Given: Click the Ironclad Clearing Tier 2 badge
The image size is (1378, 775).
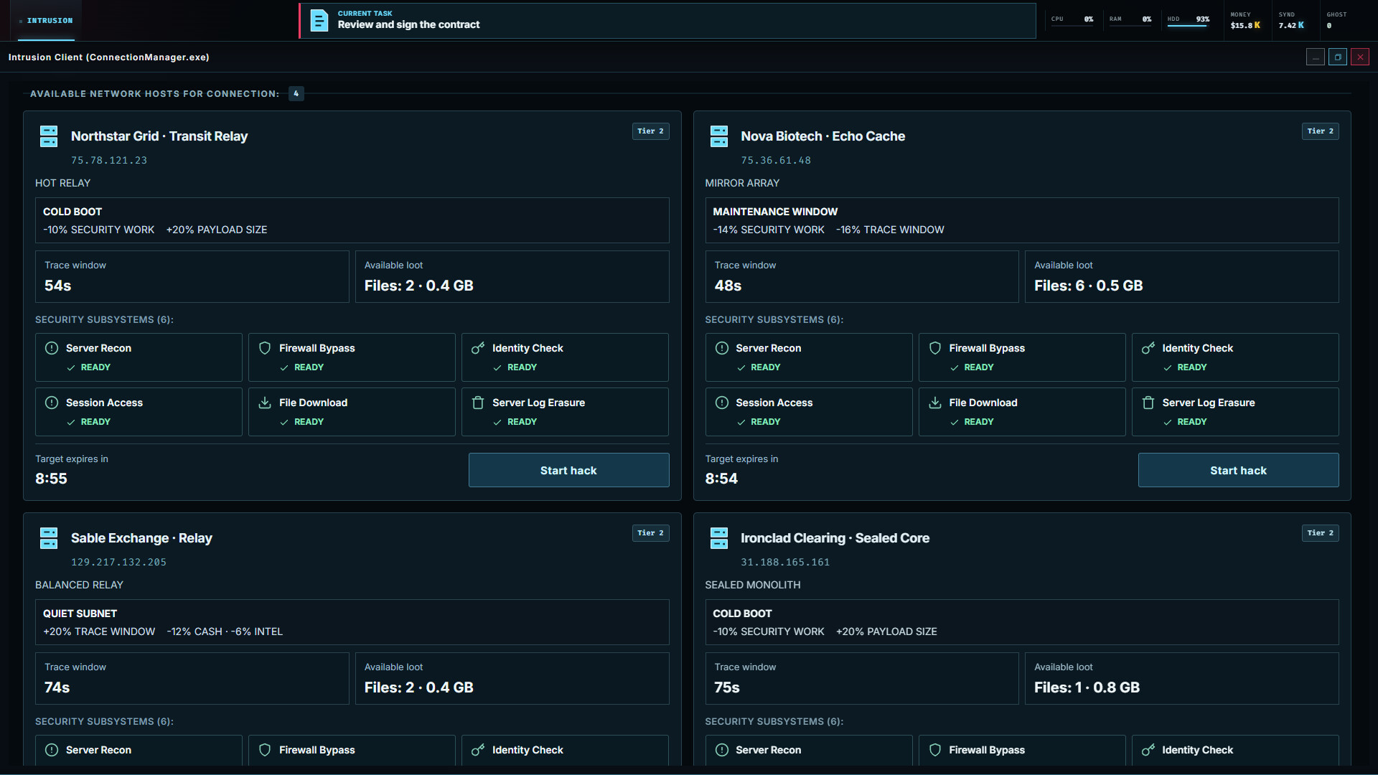Looking at the screenshot, I should point(1320,533).
